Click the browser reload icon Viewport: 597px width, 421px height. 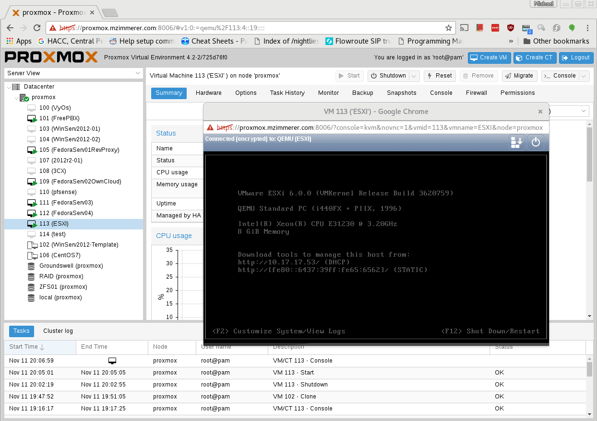click(37, 28)
